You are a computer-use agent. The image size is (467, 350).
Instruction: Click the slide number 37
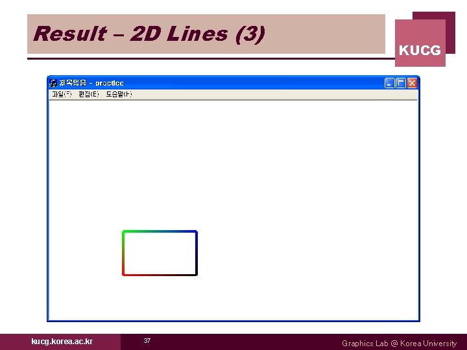[147, 340]
